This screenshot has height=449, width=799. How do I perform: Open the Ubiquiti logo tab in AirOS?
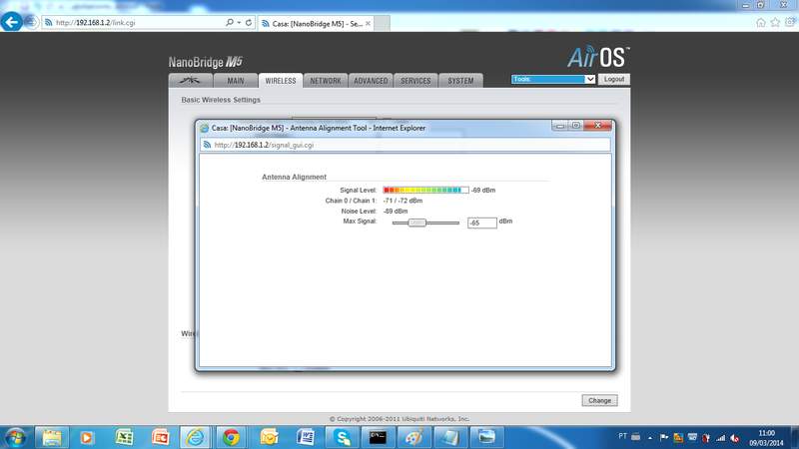coord(191,81)
